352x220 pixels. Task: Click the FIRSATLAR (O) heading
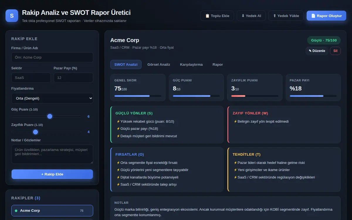(x=130, y=155)
